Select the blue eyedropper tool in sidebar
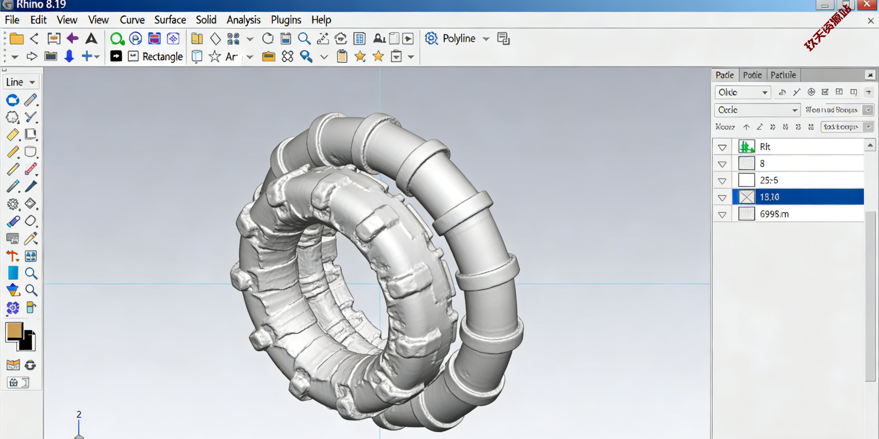Image resolution: width=879 pixels, height=439 pixels. (x=13, y=221)
